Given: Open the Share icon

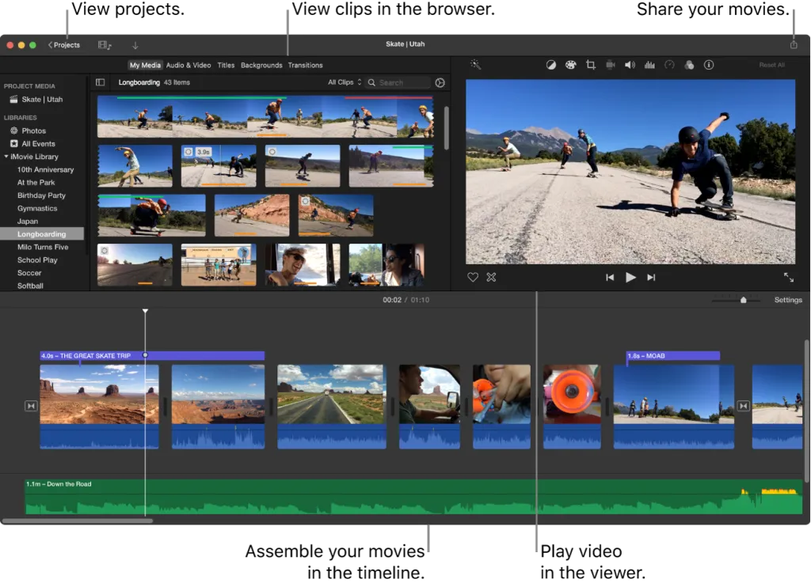Looking at the screenshot, I should click(794, 44).
